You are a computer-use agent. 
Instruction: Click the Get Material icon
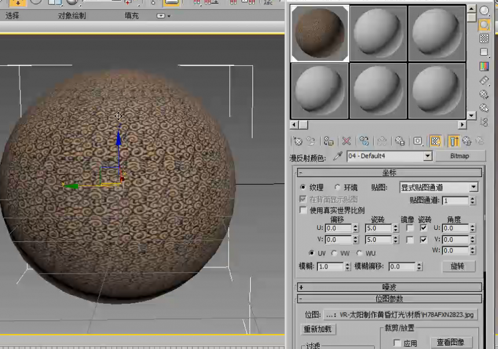coord(298,141)
